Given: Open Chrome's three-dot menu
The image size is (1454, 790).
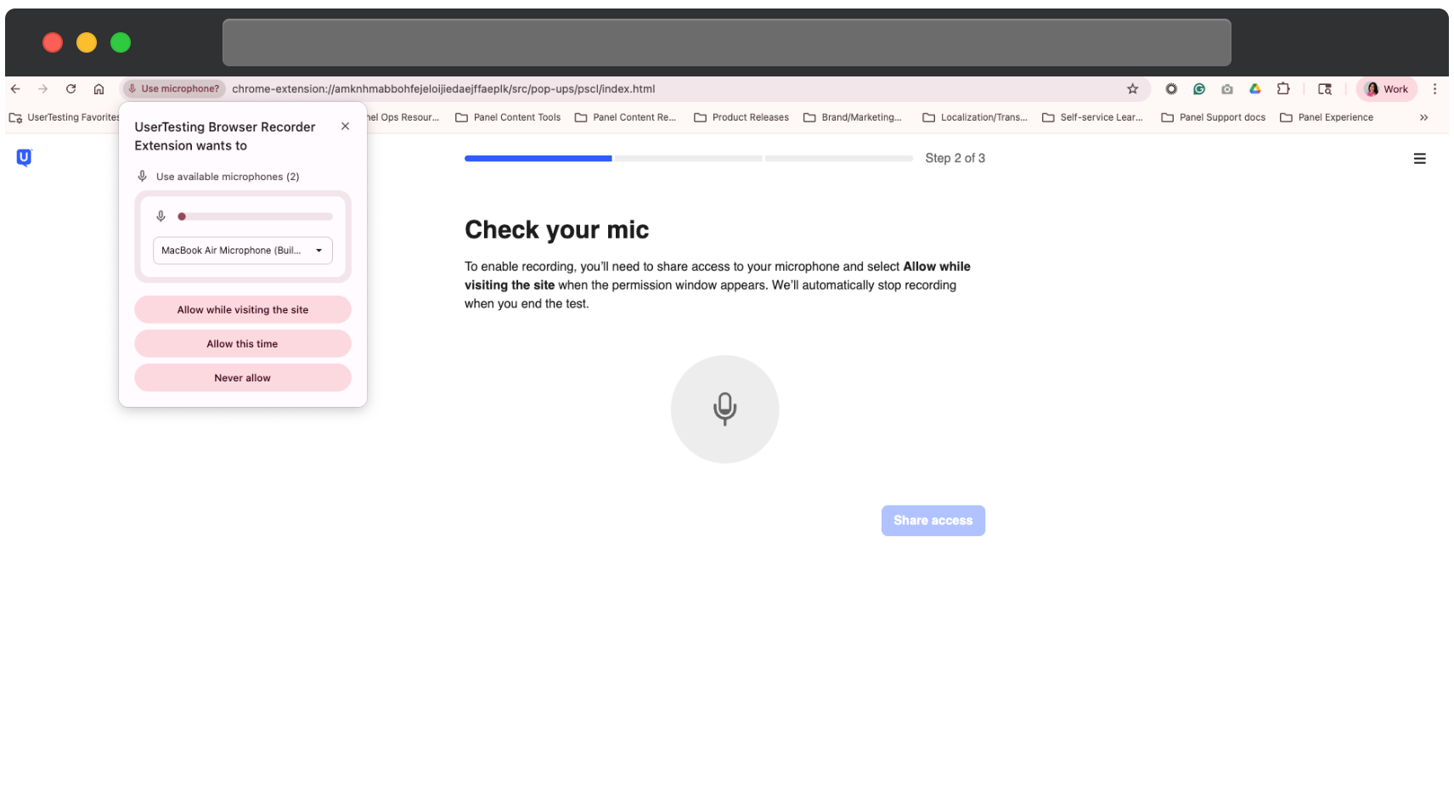Looking at the screenshot, I should click(x=1434, y=88).
